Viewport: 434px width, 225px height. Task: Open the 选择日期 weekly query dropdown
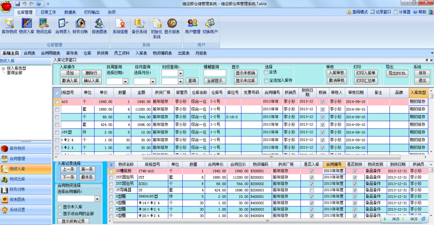point(125,81)
